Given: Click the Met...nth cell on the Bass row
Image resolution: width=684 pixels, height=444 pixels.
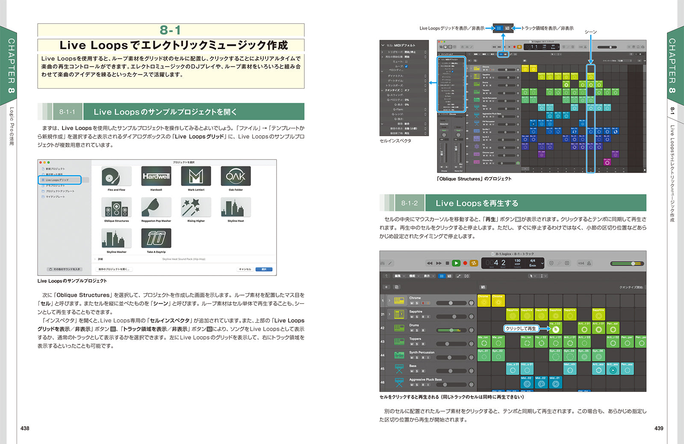Looking at the screenshot, I should 570,369.
